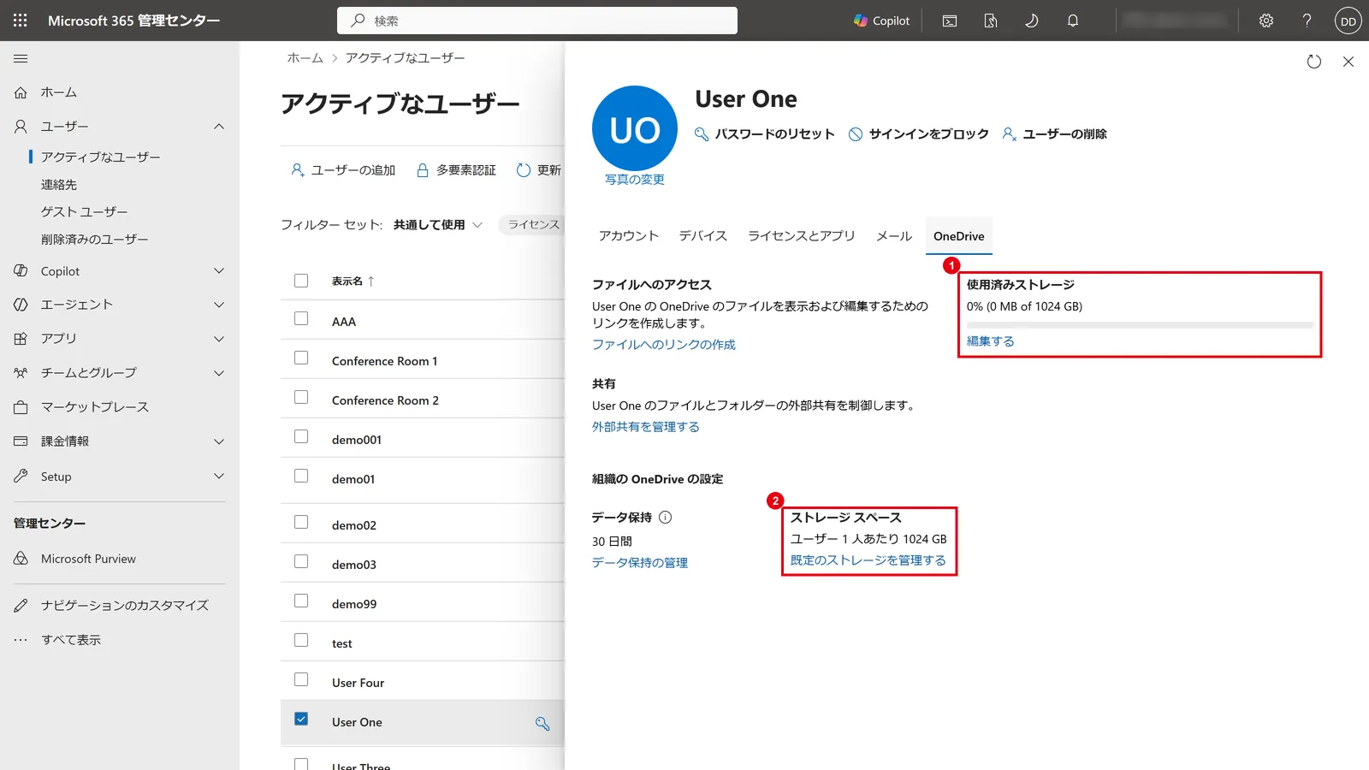The image size is (1369, 770).
Task: Toggle dark mode moon icon
Action: (x=1032, y=21)
